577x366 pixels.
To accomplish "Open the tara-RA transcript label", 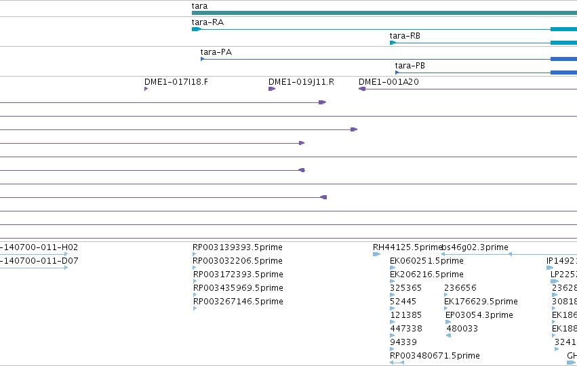I will pyautogui.click(x=207, y=22).
